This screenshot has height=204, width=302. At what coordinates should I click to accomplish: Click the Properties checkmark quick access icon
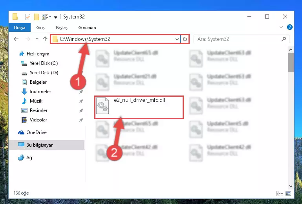[28, 17]
